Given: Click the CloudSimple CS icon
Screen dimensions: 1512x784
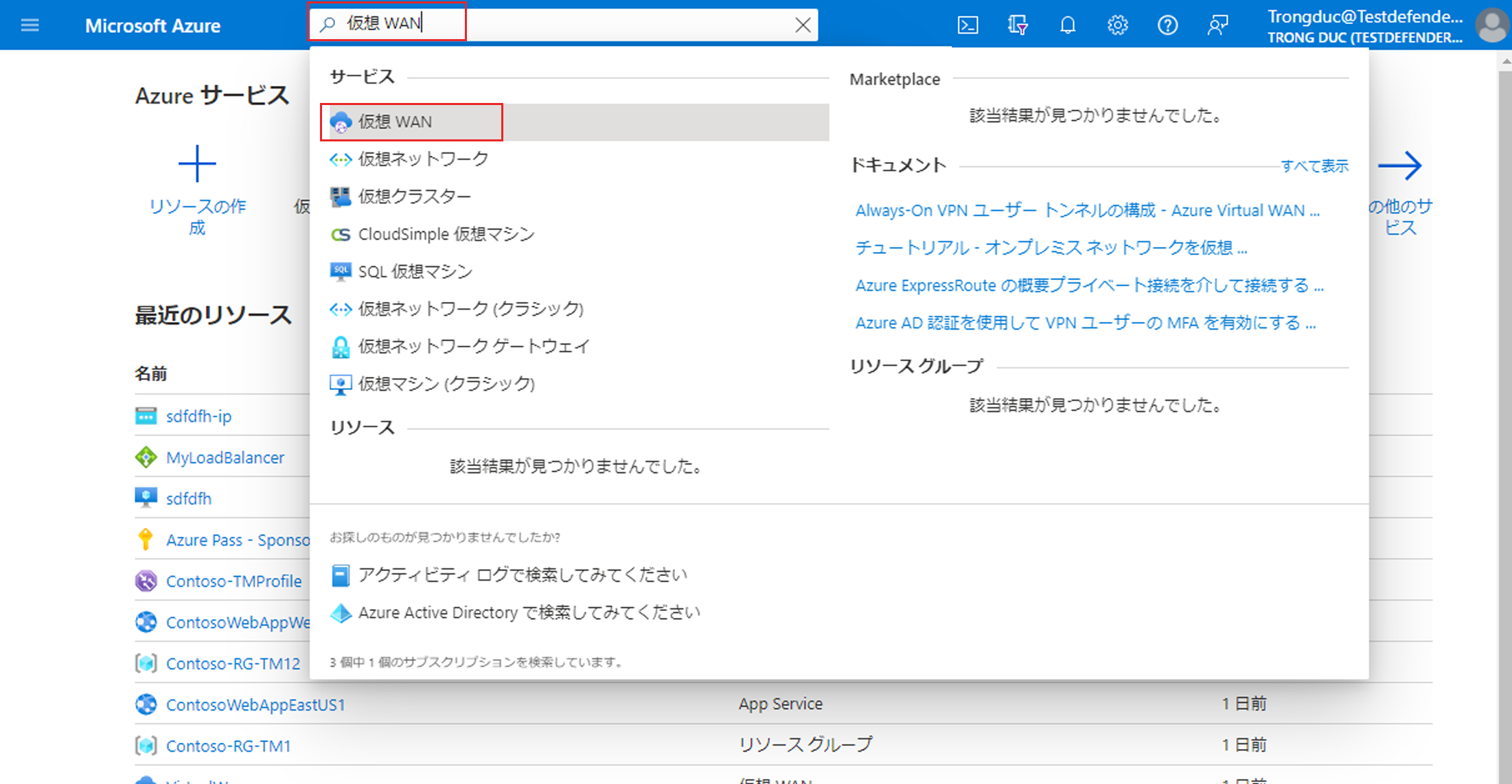Looking at the screenshot, I should (341, 235).
